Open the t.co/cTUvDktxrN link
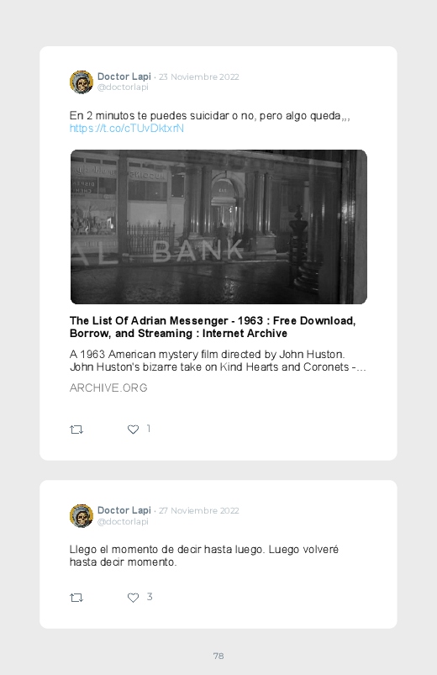This screenshot has height=675, width=437. 127,129
